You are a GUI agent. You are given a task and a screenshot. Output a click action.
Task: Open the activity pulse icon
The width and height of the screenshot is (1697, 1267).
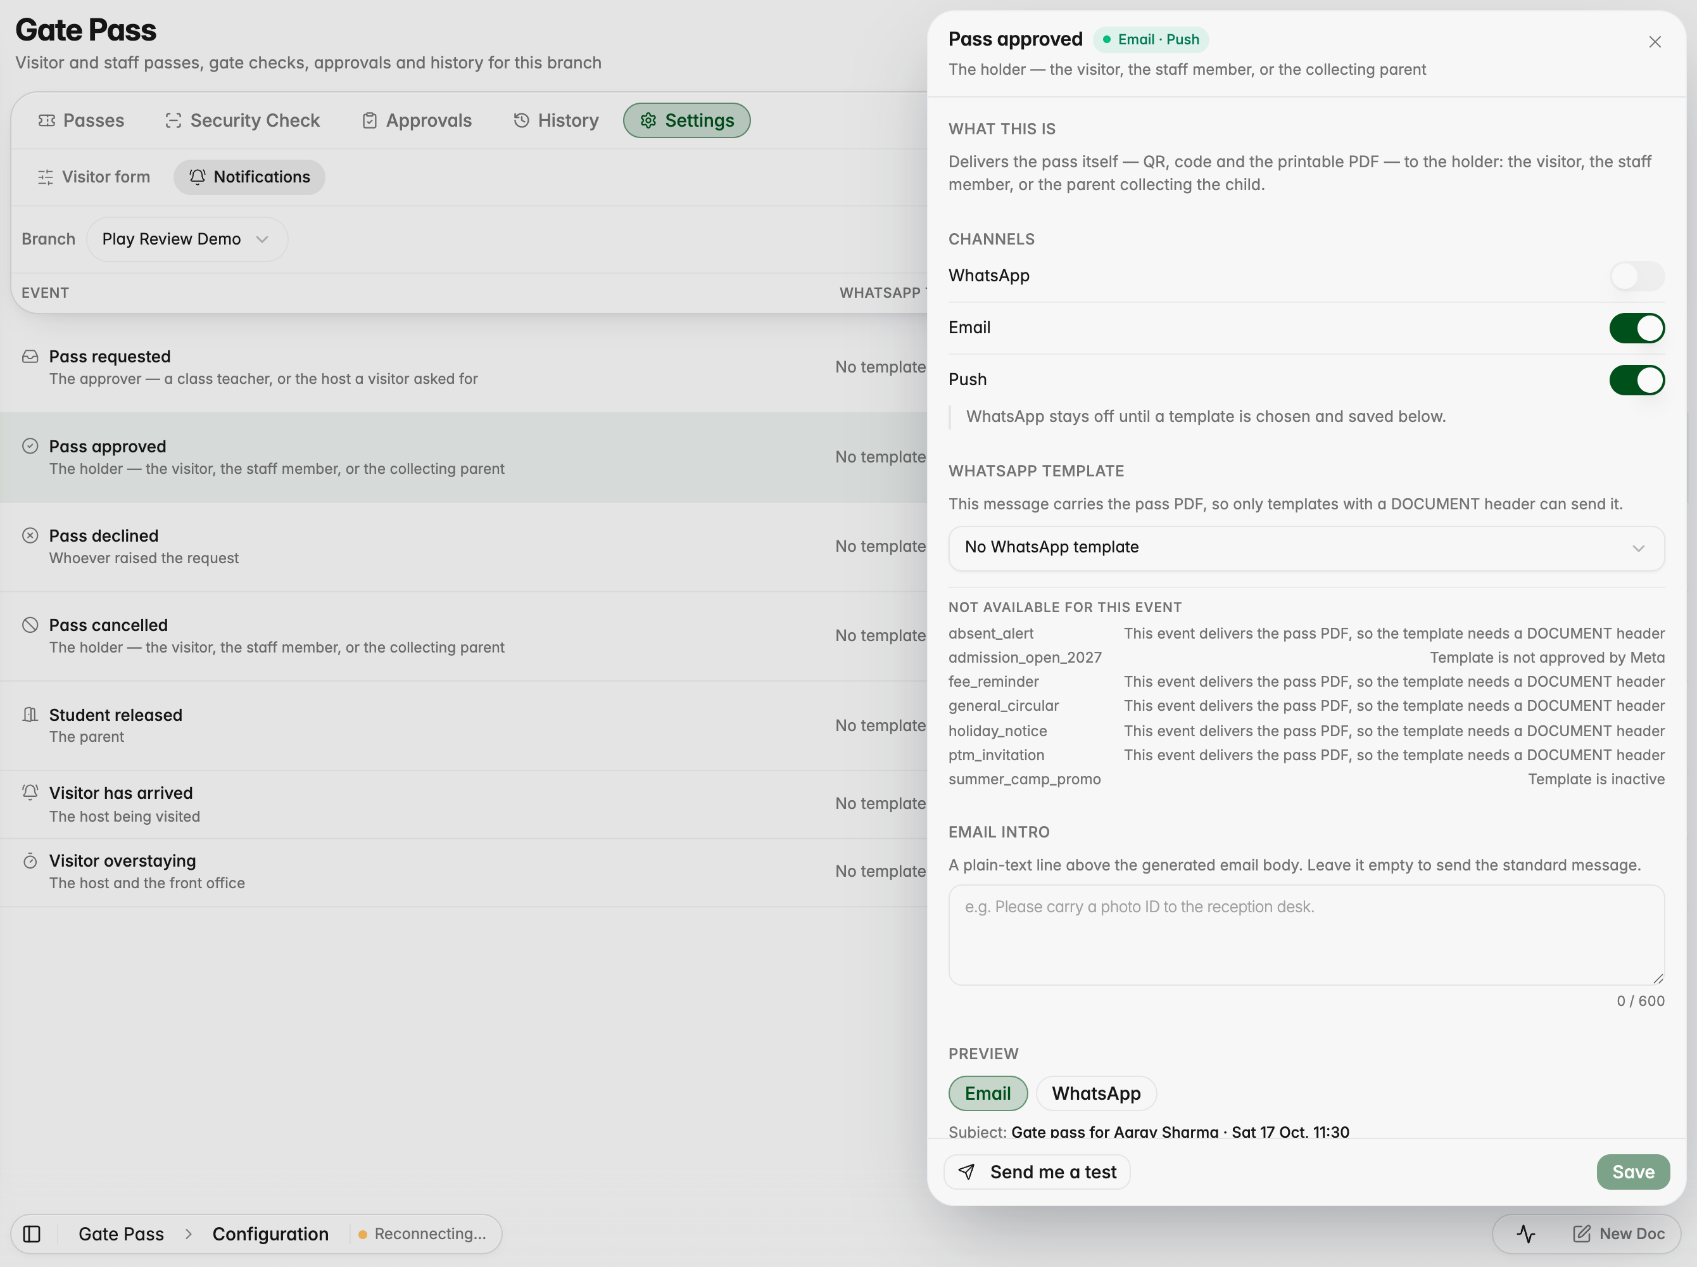[1525, 1233]
